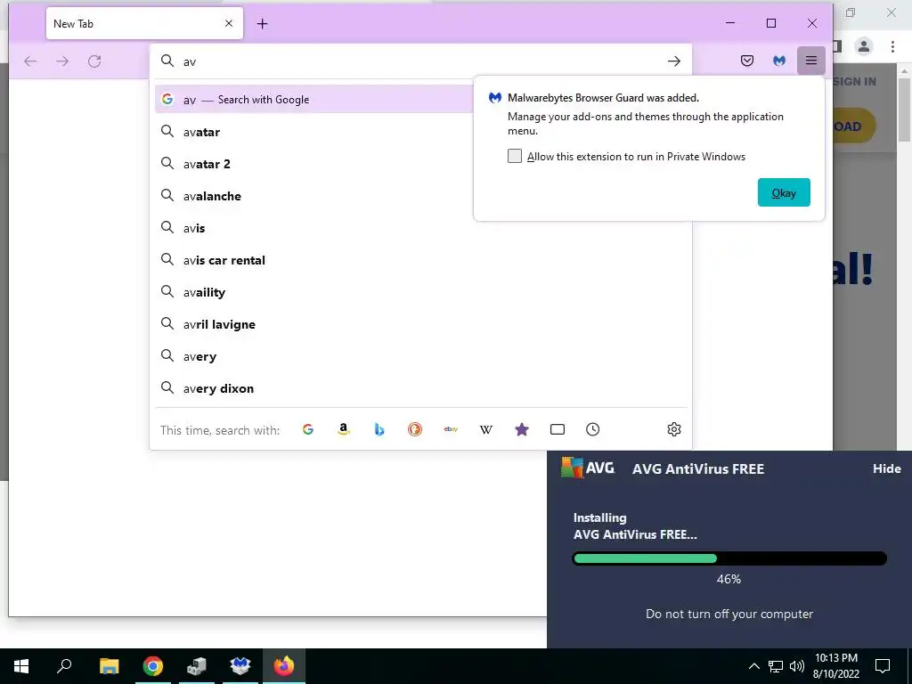This screenshot has width=912, height=684.
Task: Click the Okay button in extension popup
Action: click(x=784, y=192)
